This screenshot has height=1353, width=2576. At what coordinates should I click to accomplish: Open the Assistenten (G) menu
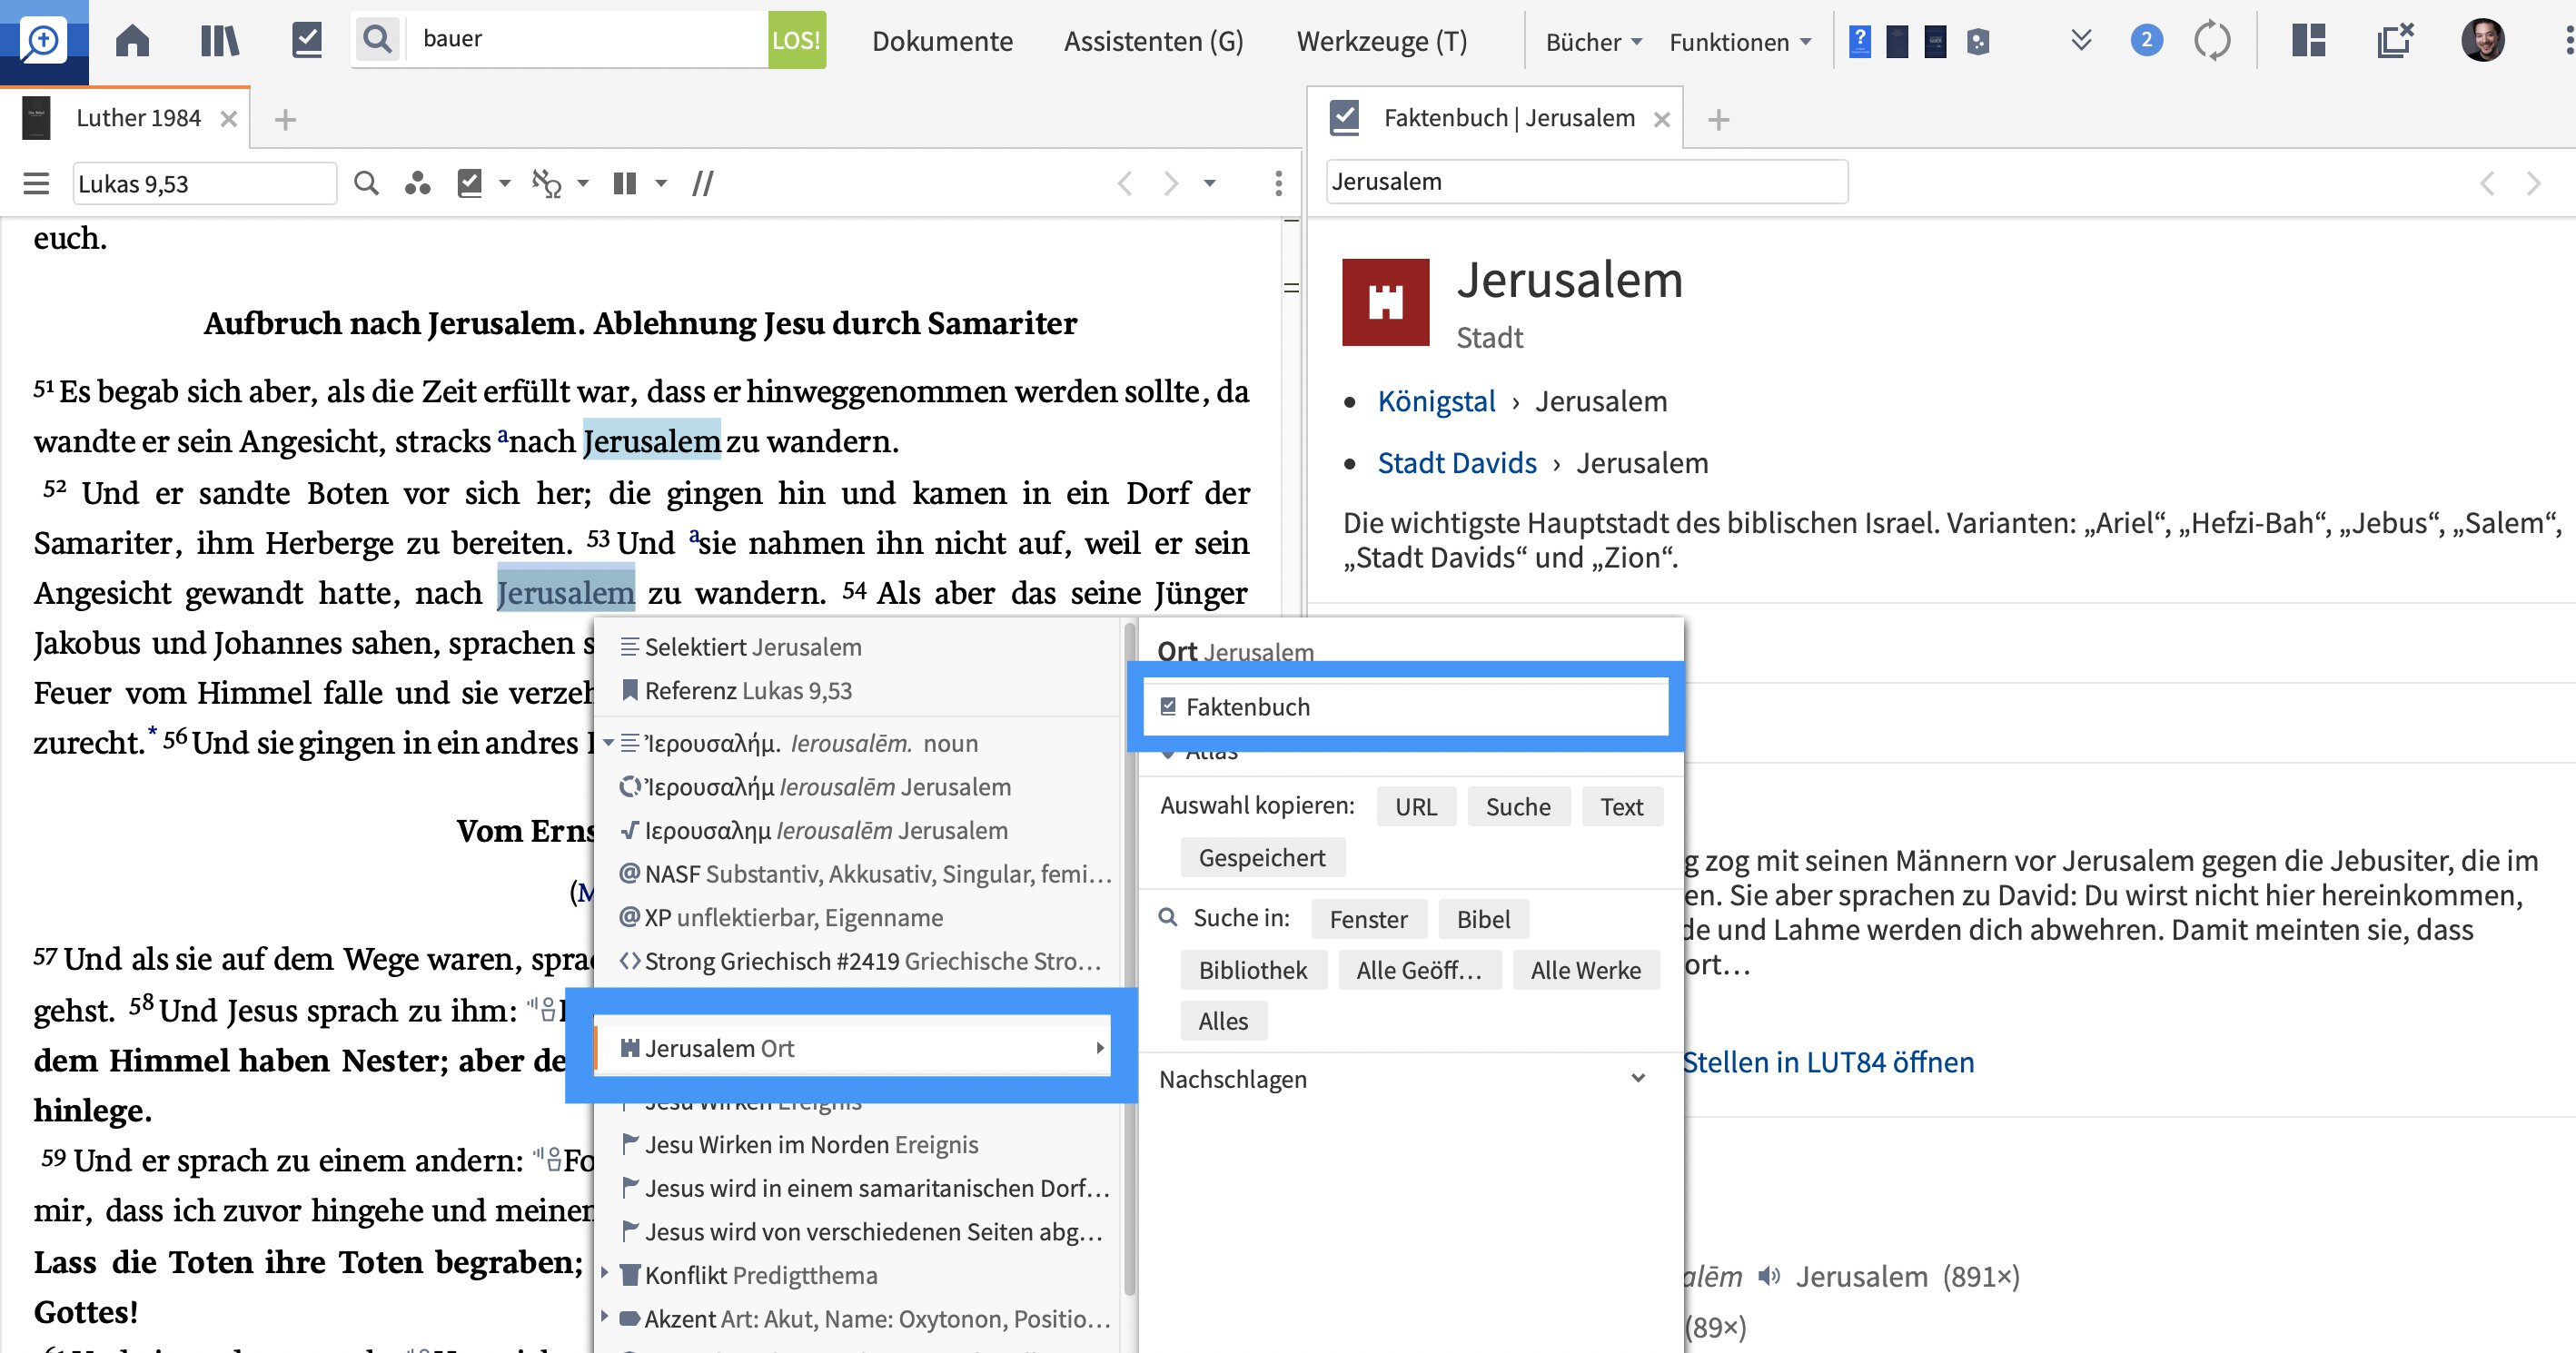click(x=1153, y=41)
